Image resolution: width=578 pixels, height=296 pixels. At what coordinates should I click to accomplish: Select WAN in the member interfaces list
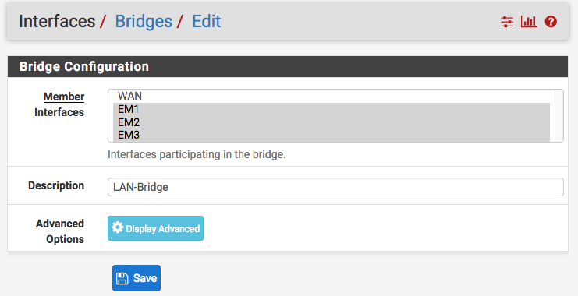pyautogui.click(x=331, y=96)
